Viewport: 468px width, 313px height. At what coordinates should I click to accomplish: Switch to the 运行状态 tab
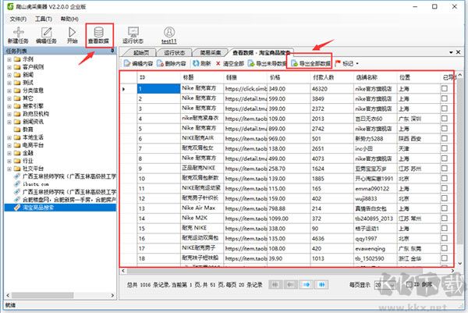pyautogui.click(x=175, y=52)
